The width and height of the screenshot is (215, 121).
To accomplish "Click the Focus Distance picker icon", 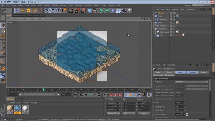I will coord(187,114).
